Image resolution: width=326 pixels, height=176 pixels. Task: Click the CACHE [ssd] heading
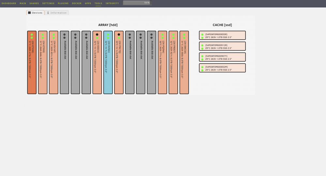coord(222,25)
